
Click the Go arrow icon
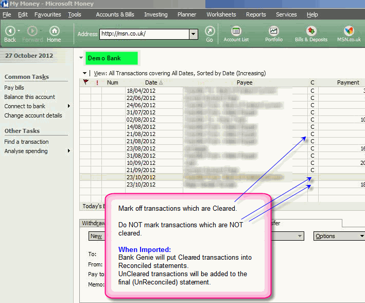(x=210, y=31)
